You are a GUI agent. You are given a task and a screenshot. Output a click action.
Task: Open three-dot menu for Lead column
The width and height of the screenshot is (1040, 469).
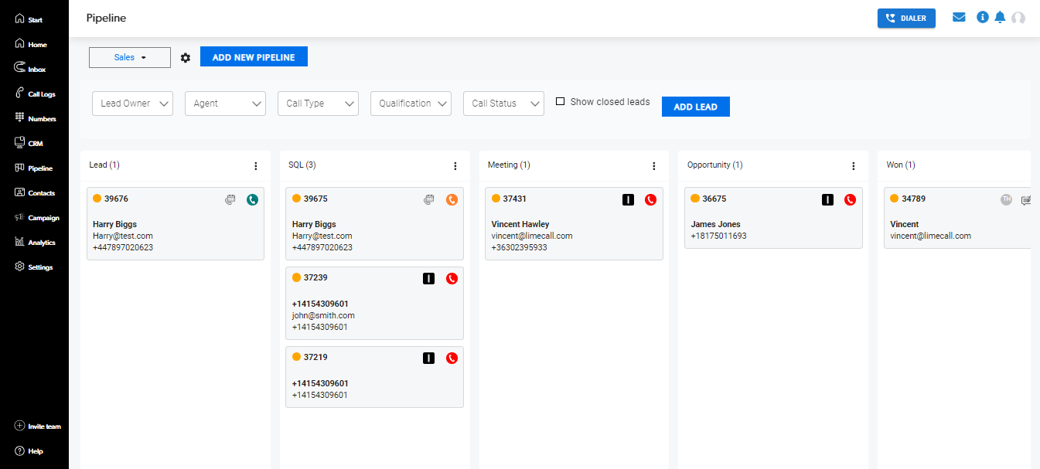[255, 166]
